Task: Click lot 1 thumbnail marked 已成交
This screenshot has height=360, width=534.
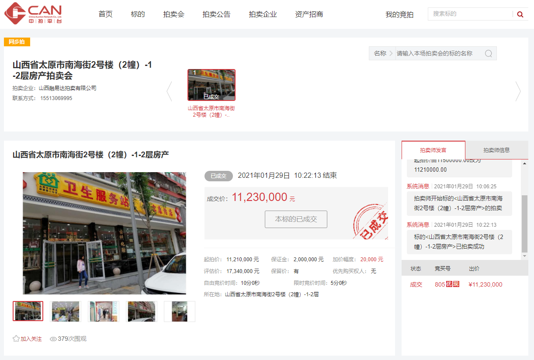Action: point(212,85)
